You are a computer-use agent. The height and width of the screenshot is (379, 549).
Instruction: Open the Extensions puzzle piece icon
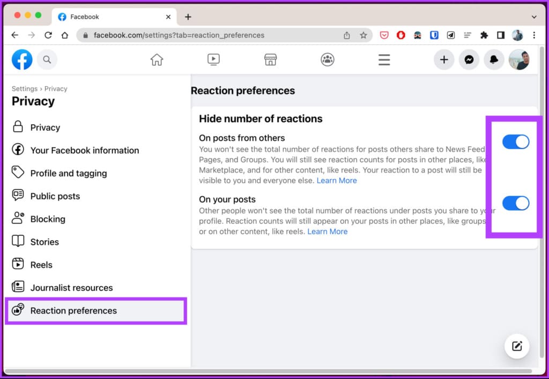[484, 35]
